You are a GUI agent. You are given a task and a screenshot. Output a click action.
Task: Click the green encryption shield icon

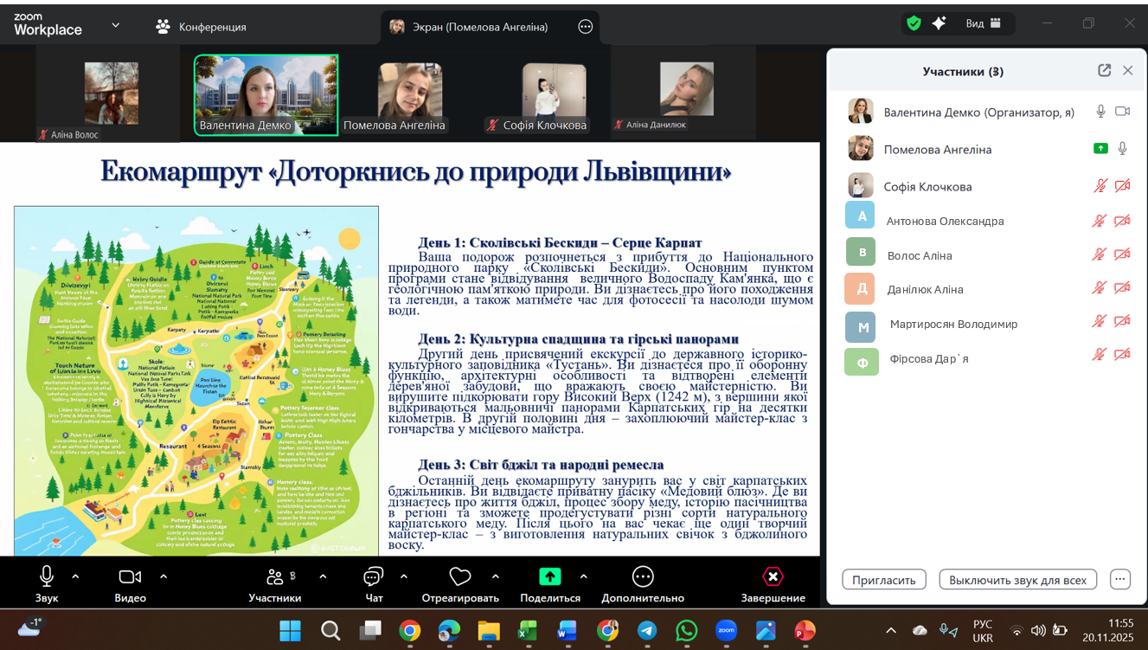(914, 24)
